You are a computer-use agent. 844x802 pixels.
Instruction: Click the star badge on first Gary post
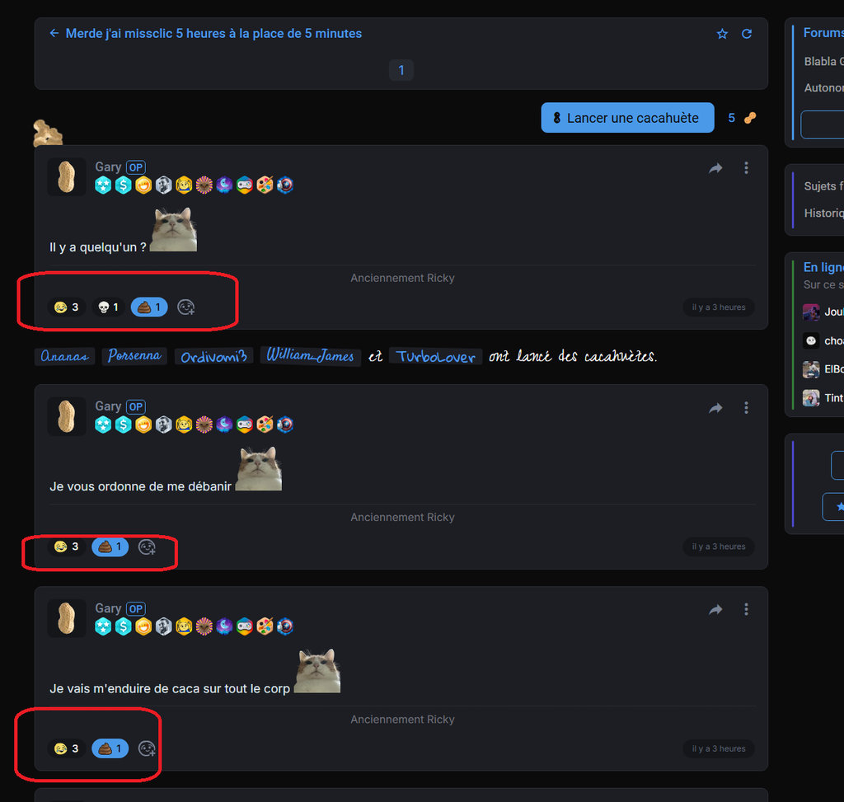coord(103,185)
